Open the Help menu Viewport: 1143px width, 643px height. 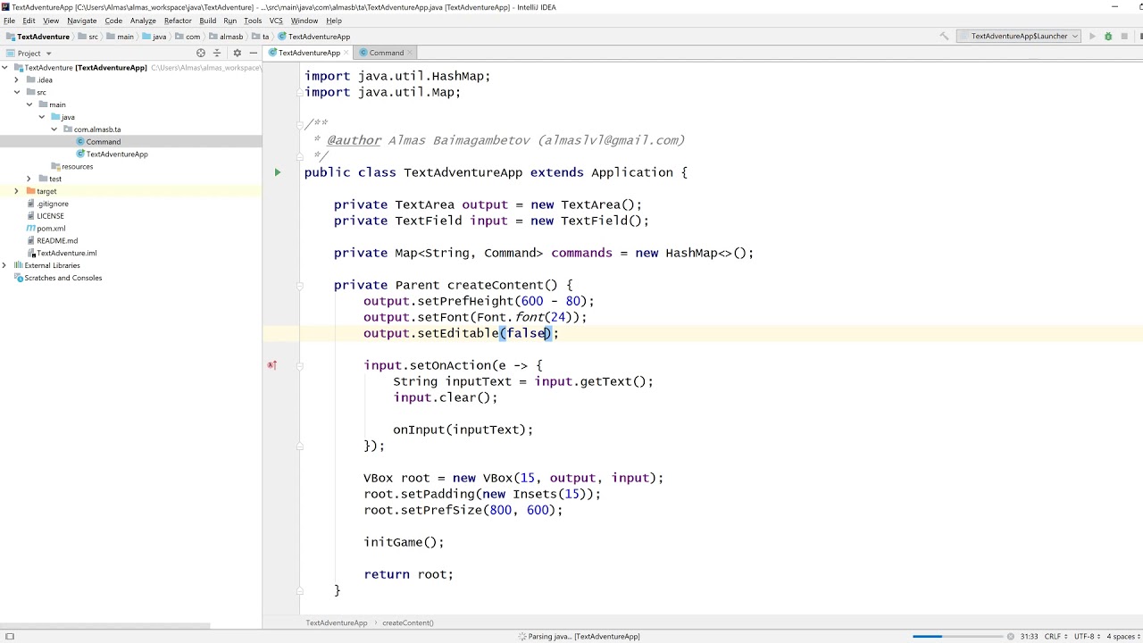click(334, 21)
